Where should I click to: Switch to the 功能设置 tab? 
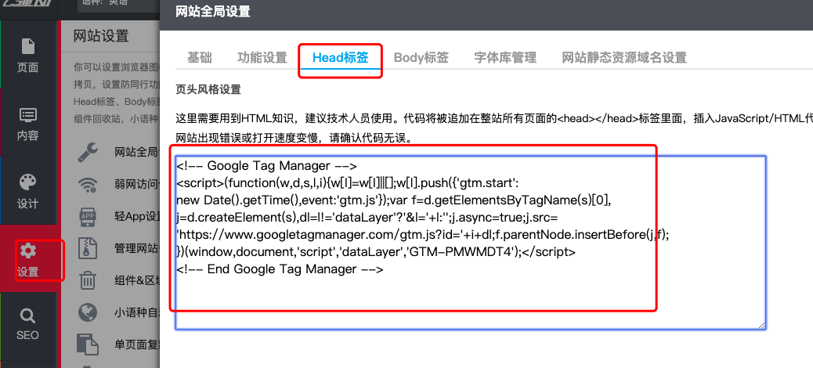tap(262, 57)
